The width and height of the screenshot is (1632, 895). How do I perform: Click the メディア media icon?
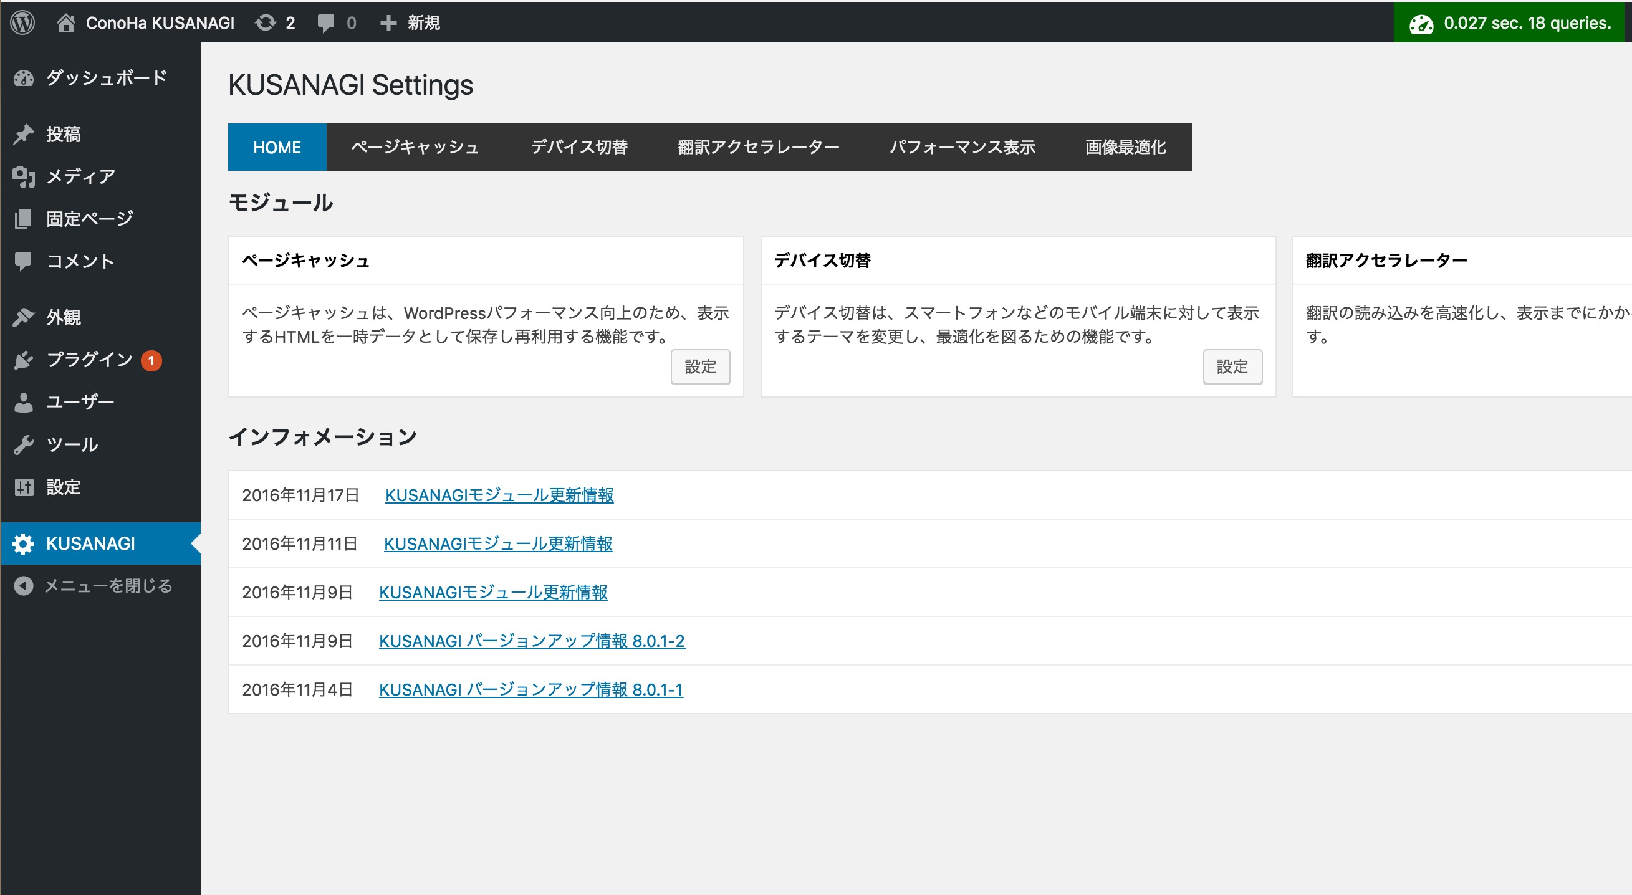pos(24,177)
